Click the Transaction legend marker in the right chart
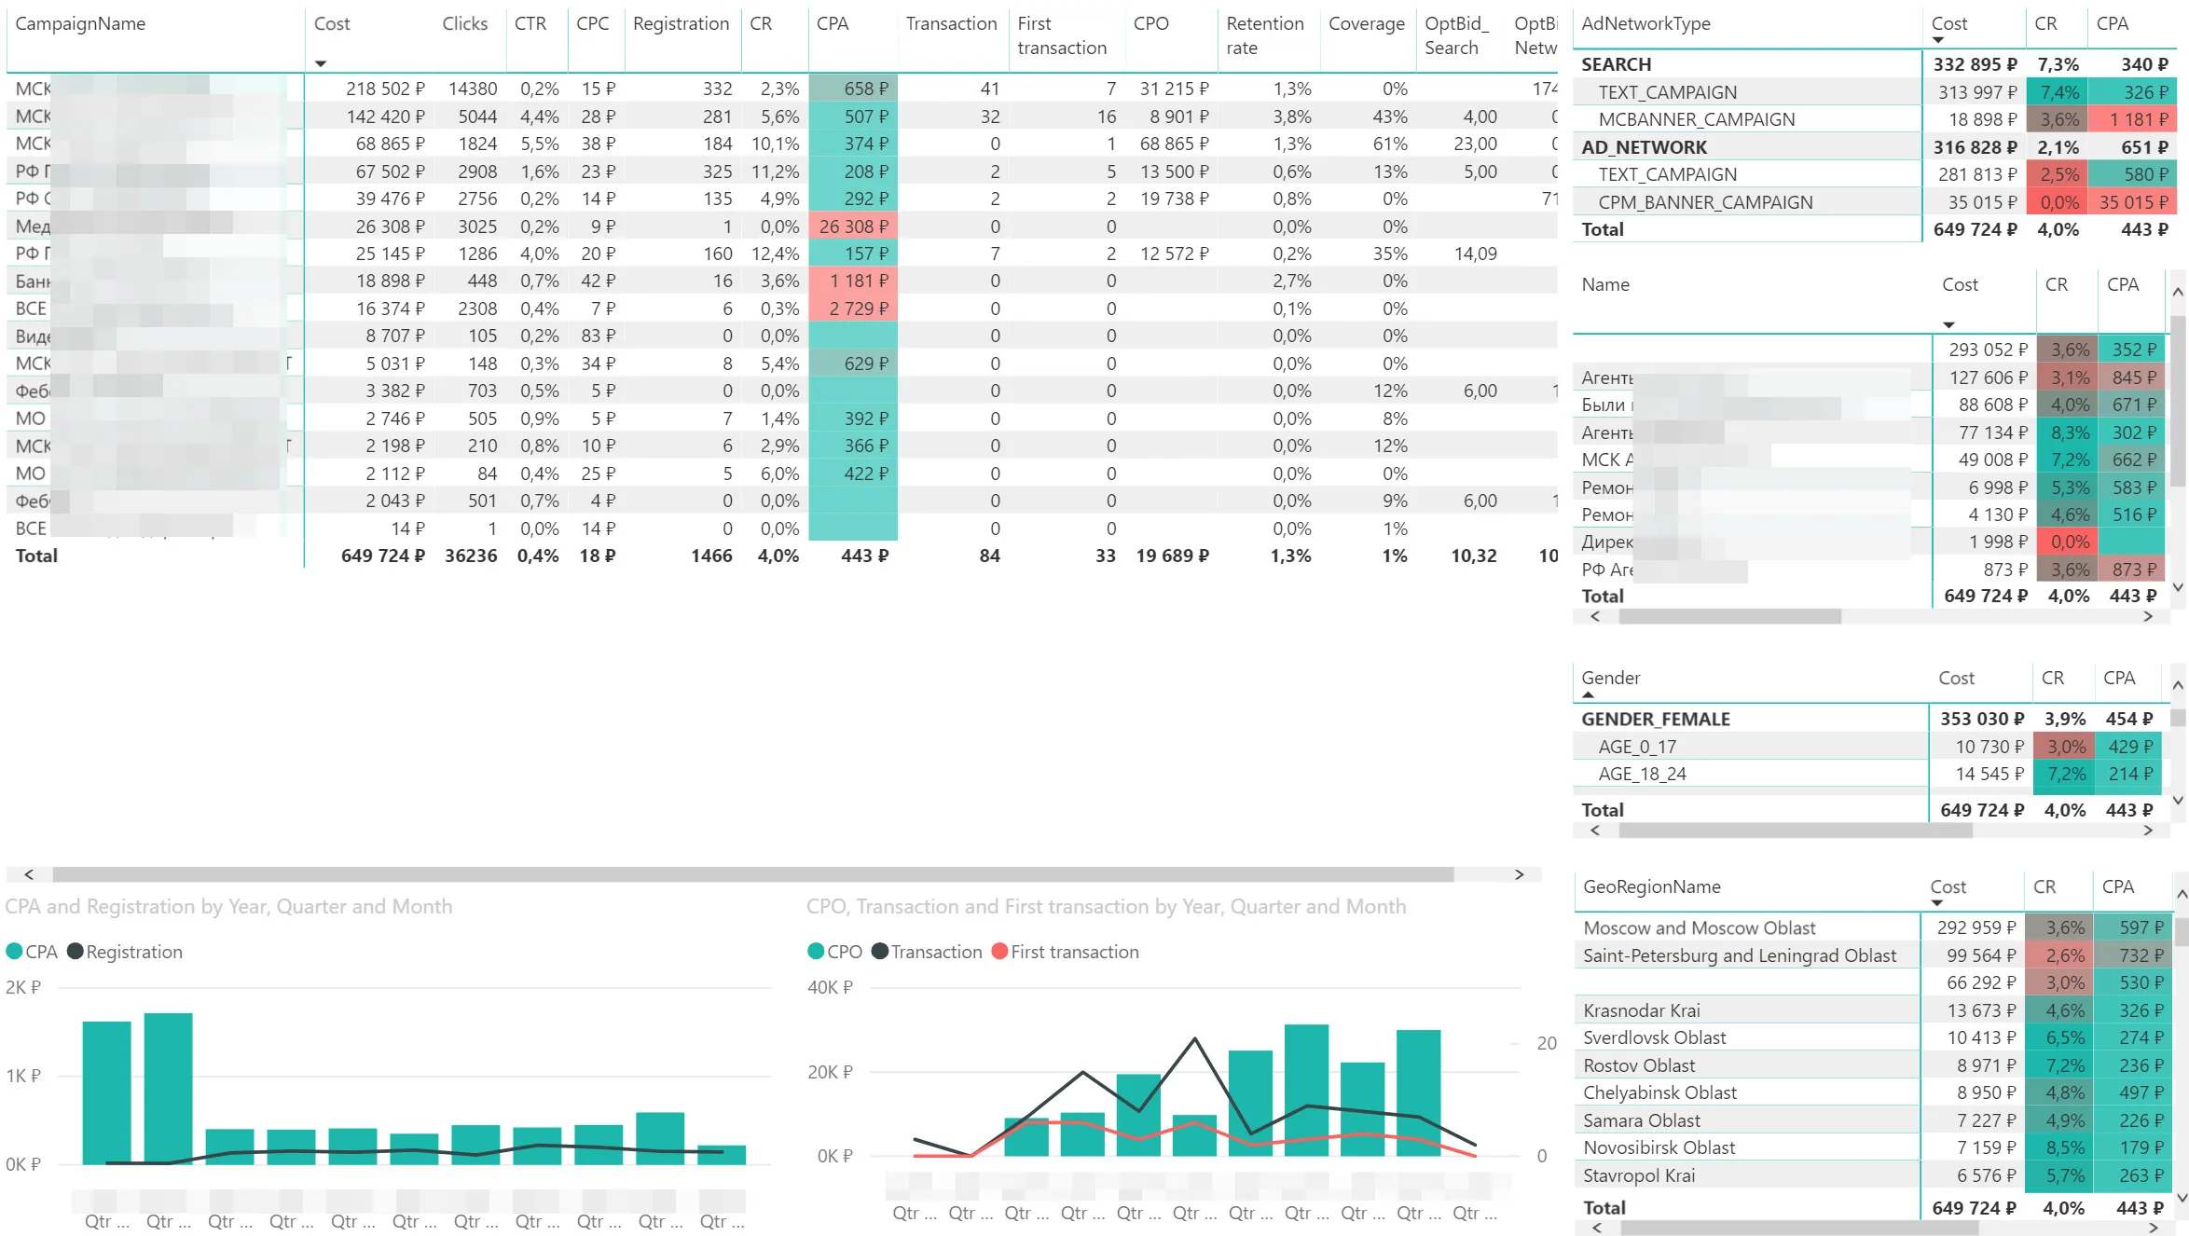The image size is (2189, 1236). point(879,951)
